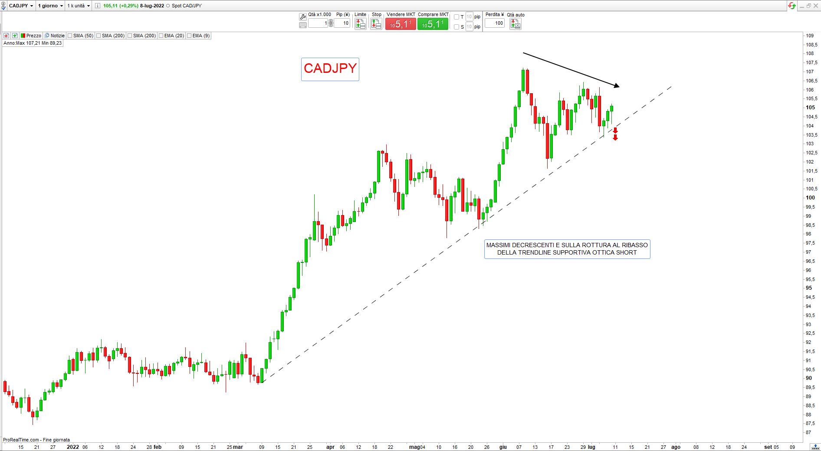The width and height of the screenshot is (821, 451).
Task: Open the 1 giorno timeframe dropdown
Action: click(x=50, y=6)
